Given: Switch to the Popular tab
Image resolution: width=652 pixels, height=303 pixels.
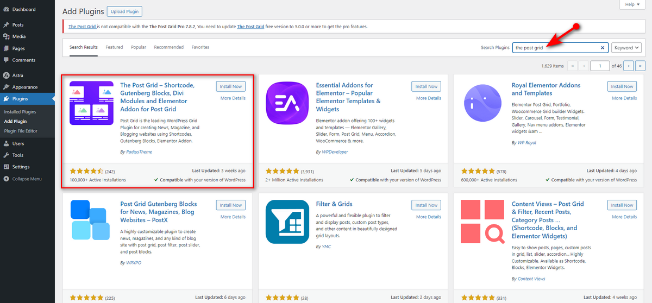Looking at the screenshot, I should pos(139,47).
